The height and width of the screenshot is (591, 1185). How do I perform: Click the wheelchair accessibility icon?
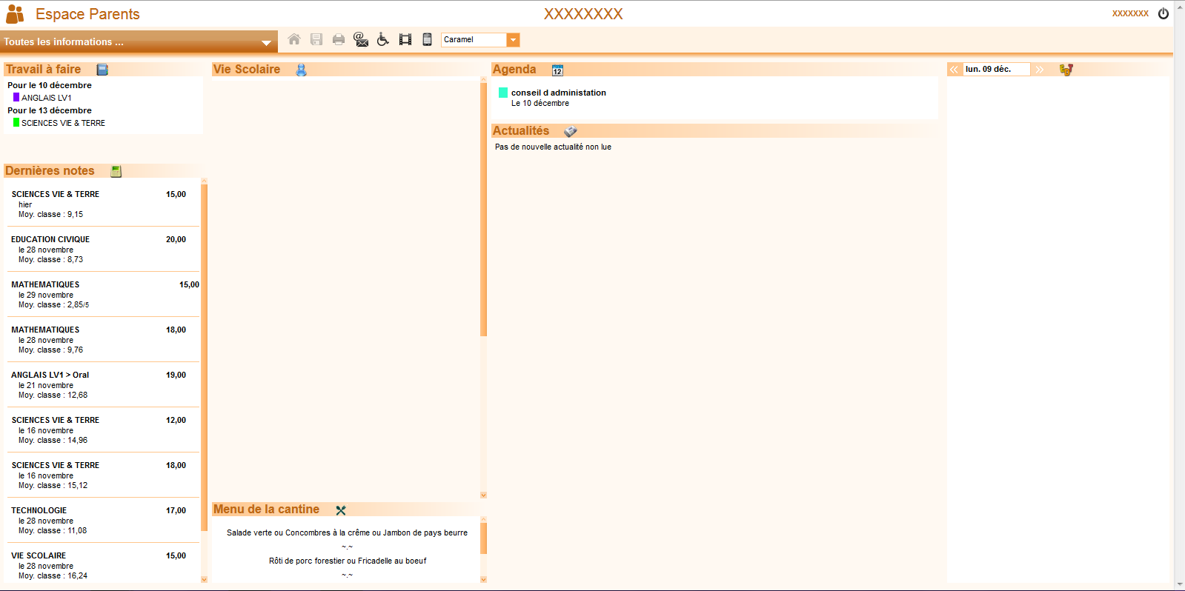383,39
